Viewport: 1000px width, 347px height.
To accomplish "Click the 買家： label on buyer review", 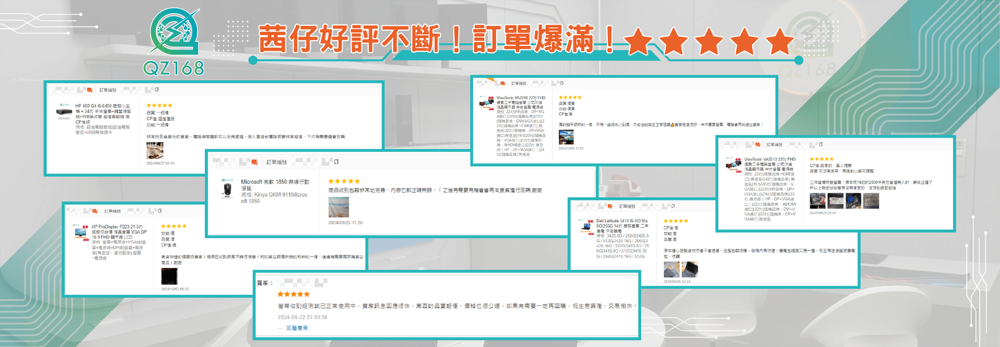I will [265, 283].
